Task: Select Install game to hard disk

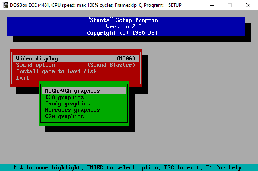Action: (x=76, y=71)
